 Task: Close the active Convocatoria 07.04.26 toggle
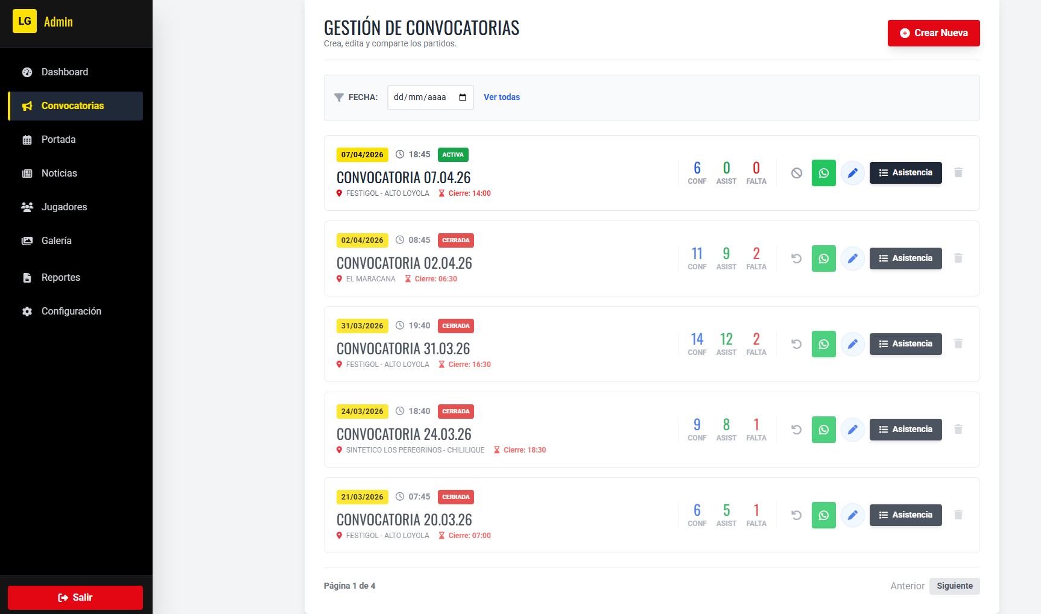(x=796, y=173)
